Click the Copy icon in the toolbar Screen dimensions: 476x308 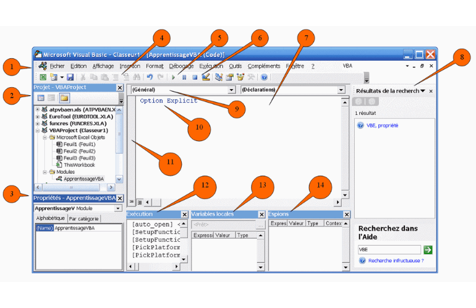click(93, 77)
